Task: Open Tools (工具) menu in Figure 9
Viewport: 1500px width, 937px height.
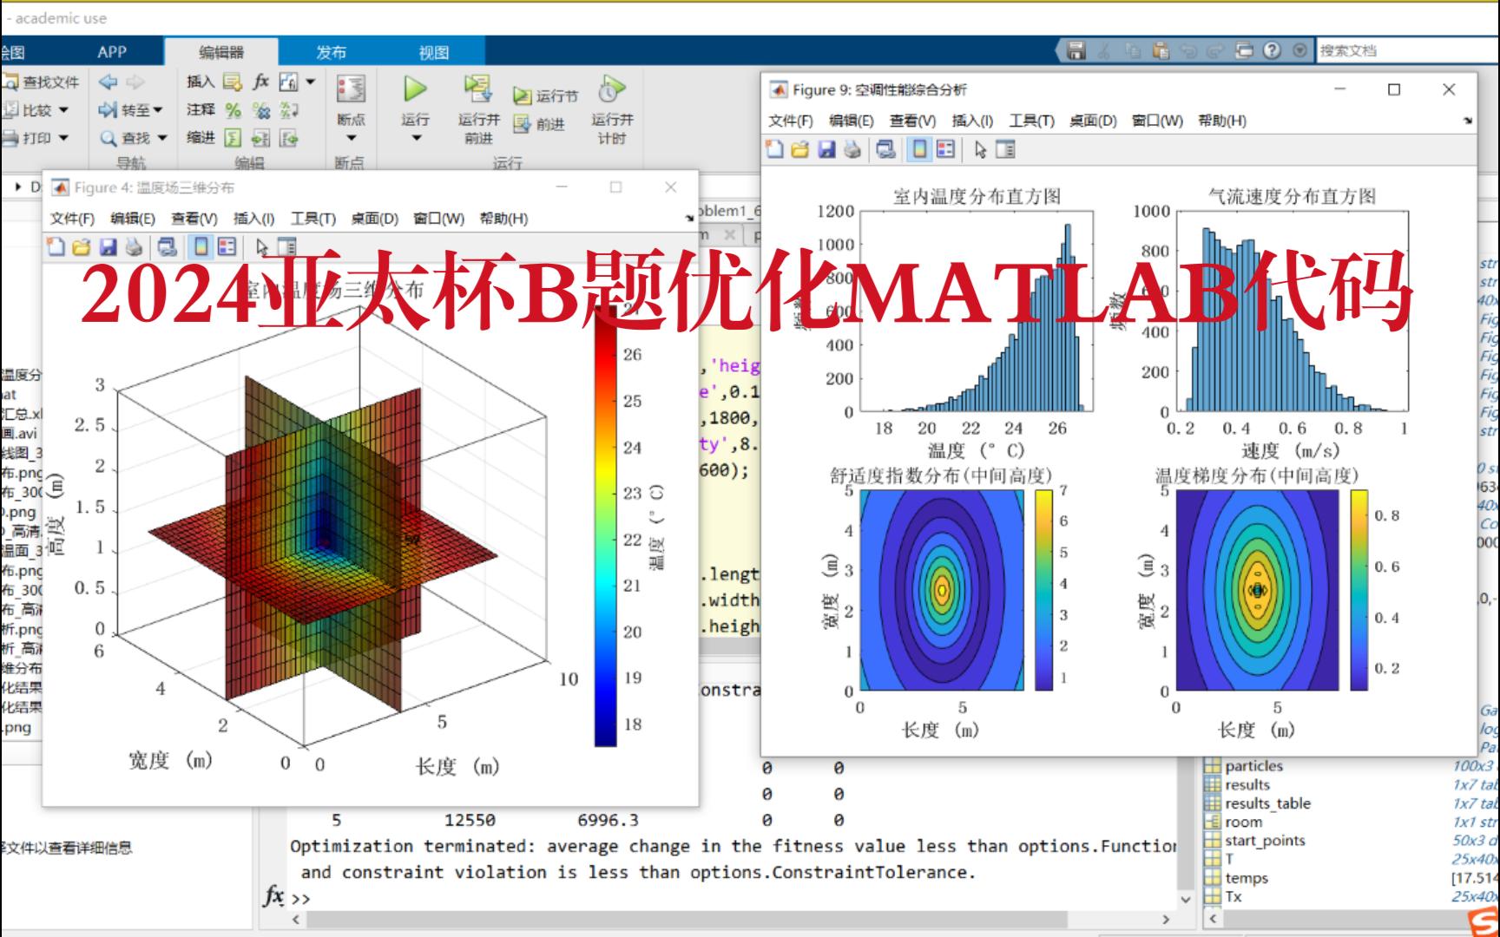Action: click(1031, 121)
